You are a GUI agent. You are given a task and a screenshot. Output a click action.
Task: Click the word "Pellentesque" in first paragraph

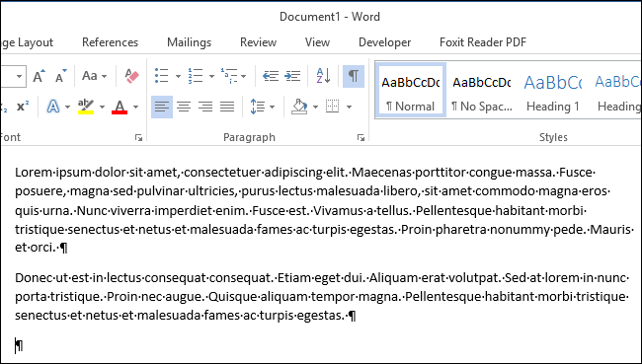453,211
